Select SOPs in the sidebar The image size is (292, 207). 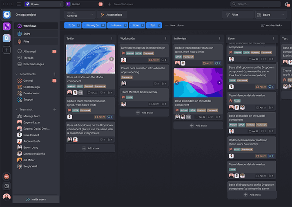pyautogui.click(x=27, y=33)
